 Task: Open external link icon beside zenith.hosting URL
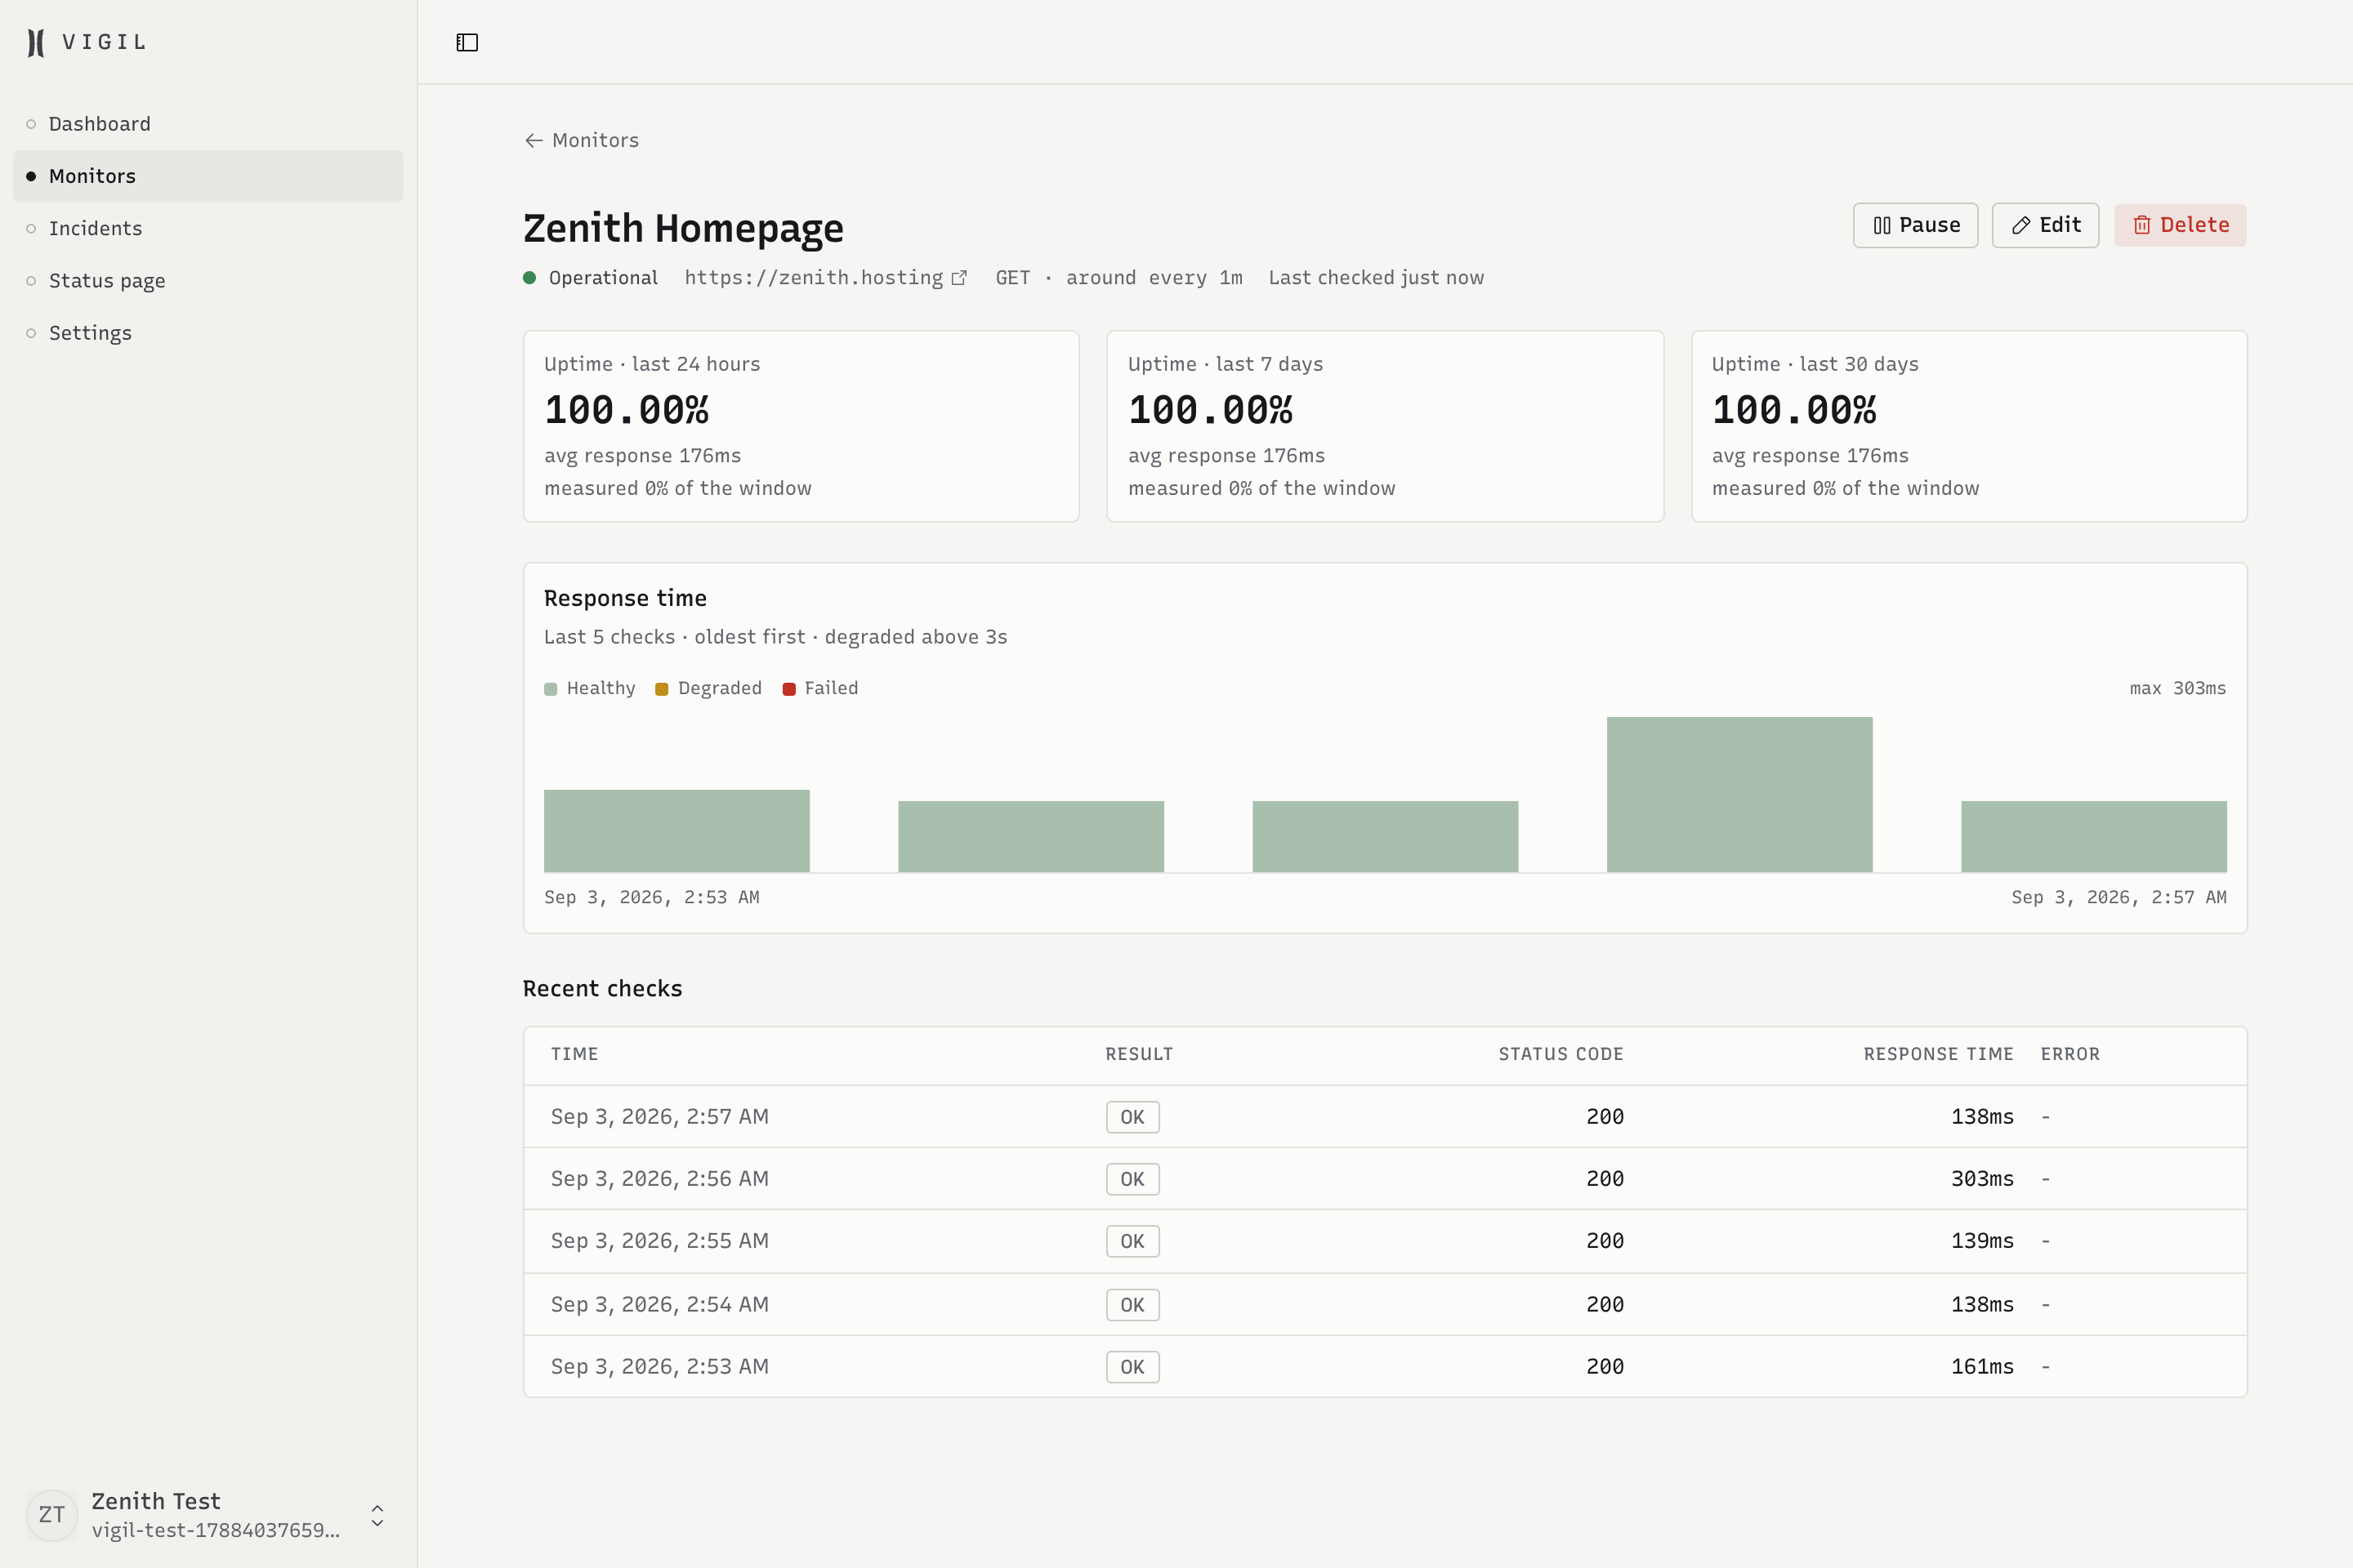(x=958, y=278)
